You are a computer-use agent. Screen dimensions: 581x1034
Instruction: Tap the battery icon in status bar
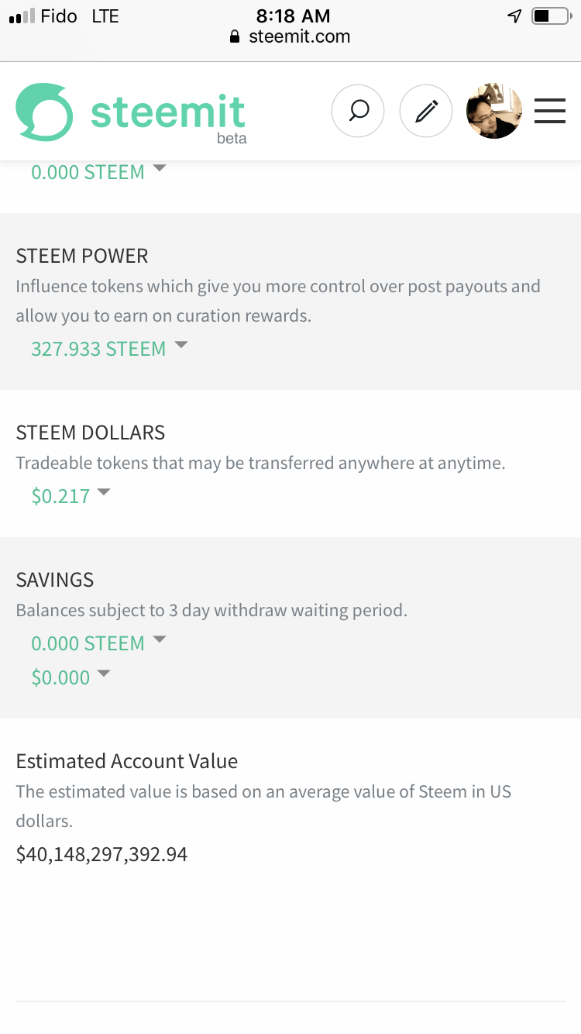pos(550,16)
